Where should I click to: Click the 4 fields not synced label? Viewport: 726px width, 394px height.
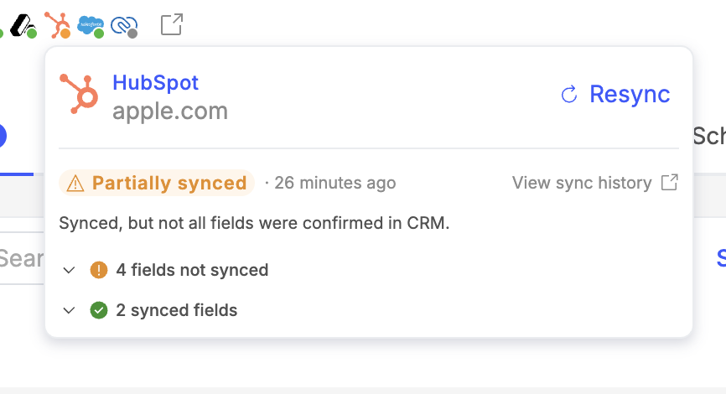point(192,270)
